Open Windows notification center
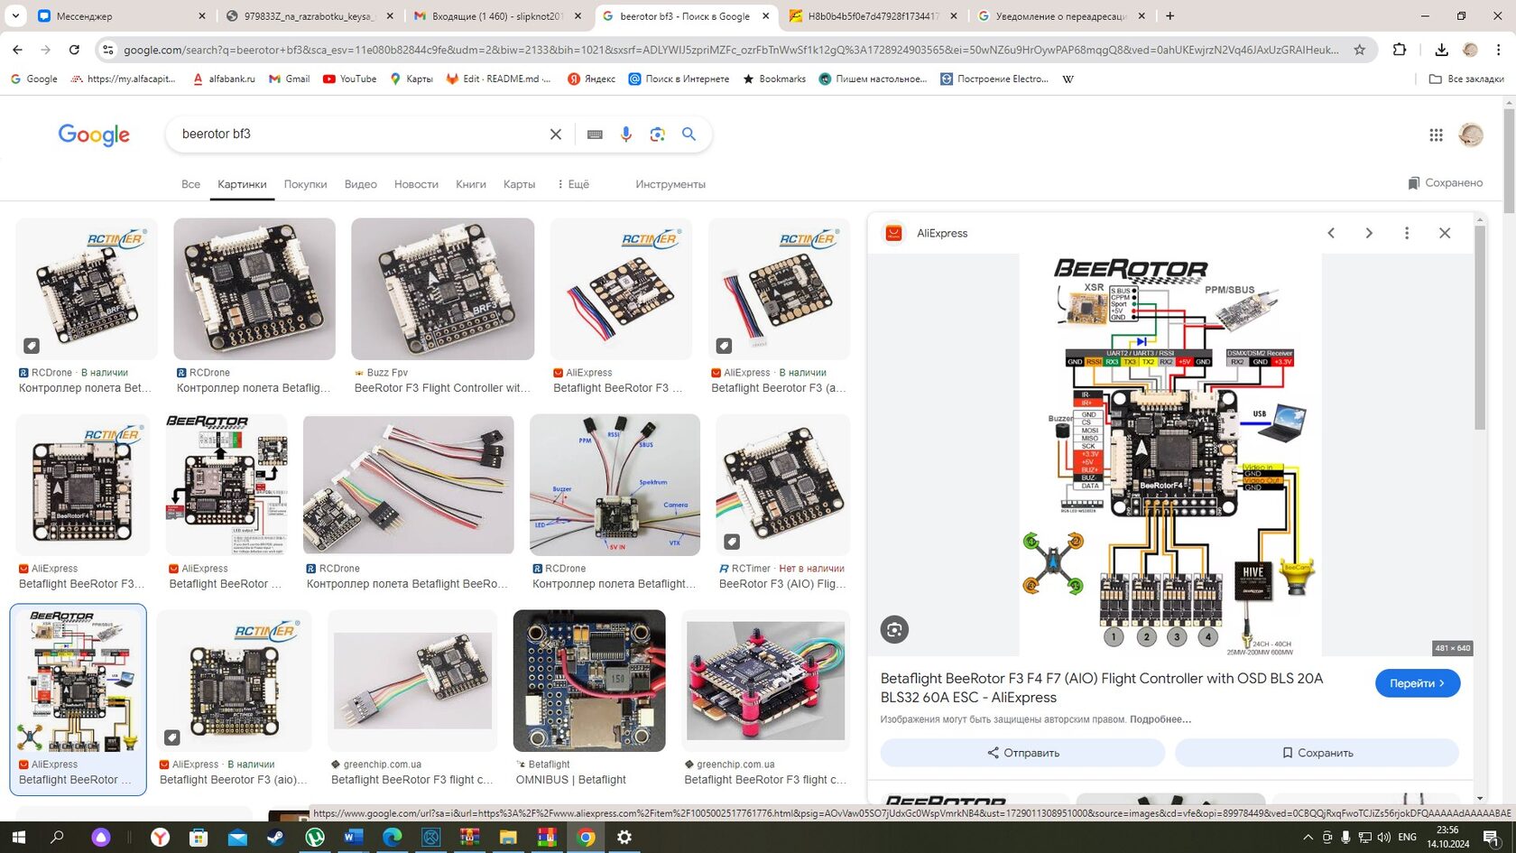The width and height of the screenshot is (1516, 853). coord(1492,837)
